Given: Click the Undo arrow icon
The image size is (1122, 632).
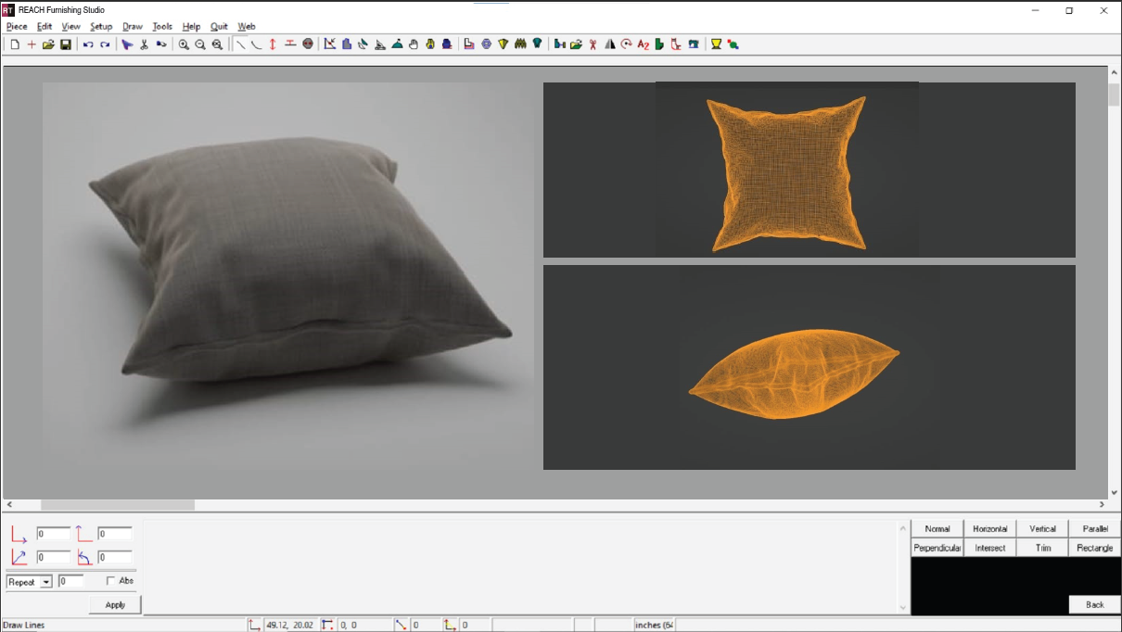Looking at the screenshot, I should (88, 44).
